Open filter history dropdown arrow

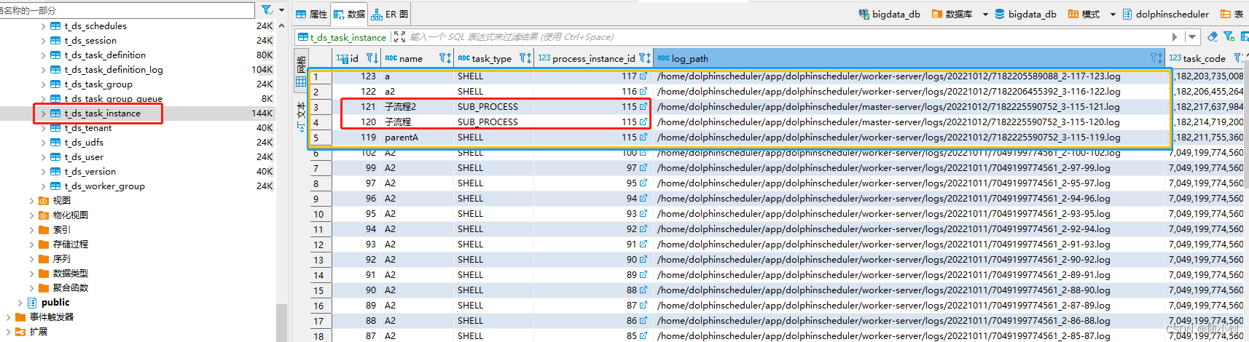coord(1192,37)
